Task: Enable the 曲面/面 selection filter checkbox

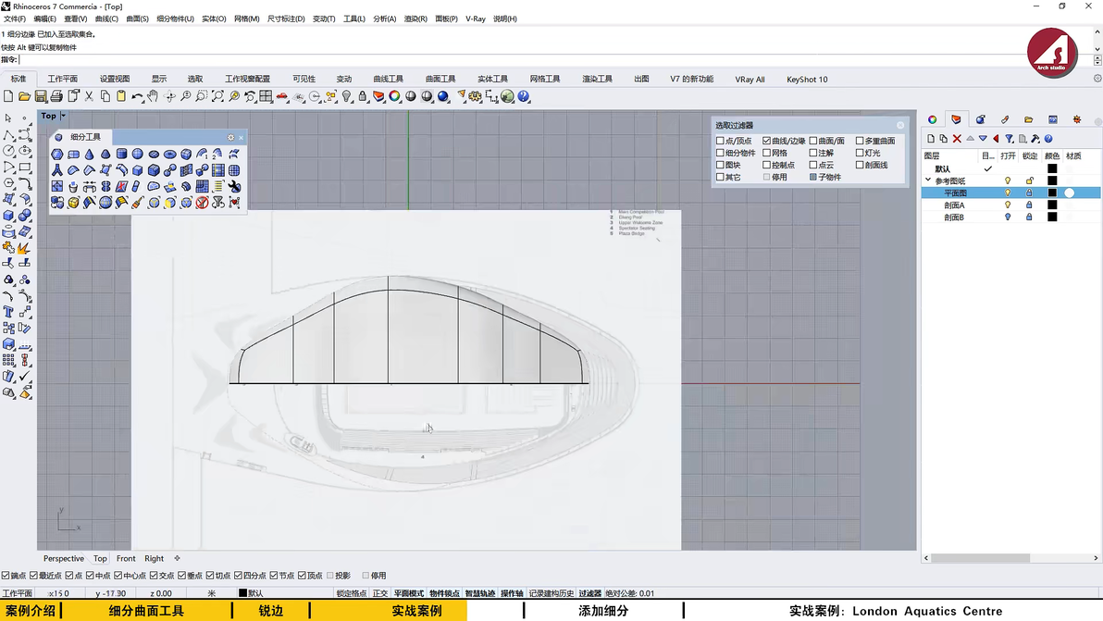Action: [813, 141]
